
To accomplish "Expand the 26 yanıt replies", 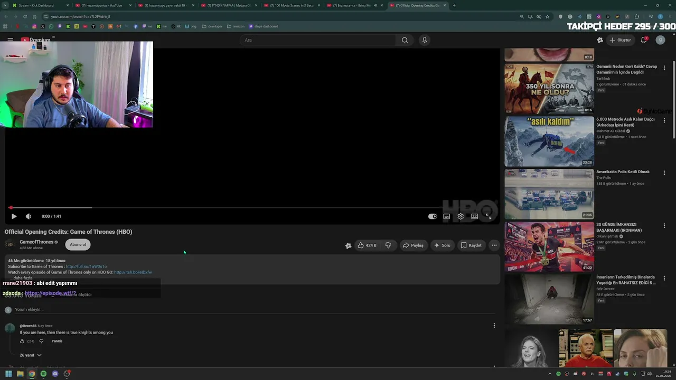I will coord(31,355).
